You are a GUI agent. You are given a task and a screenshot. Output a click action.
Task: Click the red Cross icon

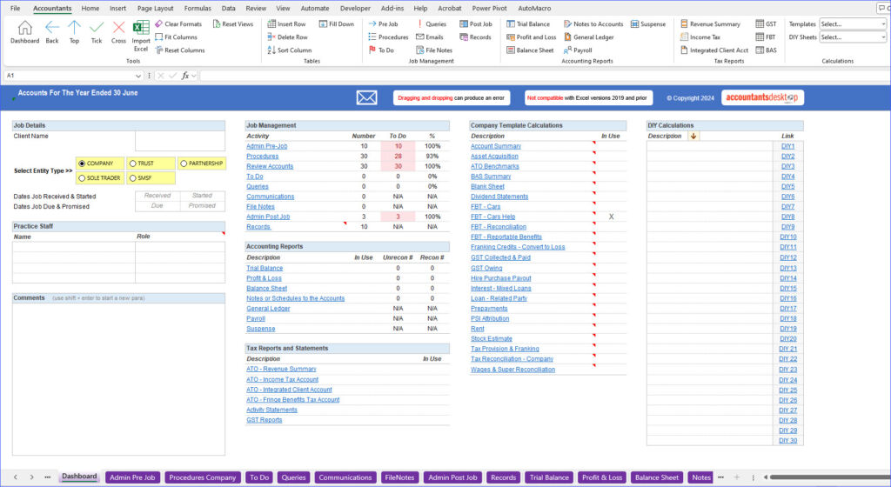pos(118,28)
